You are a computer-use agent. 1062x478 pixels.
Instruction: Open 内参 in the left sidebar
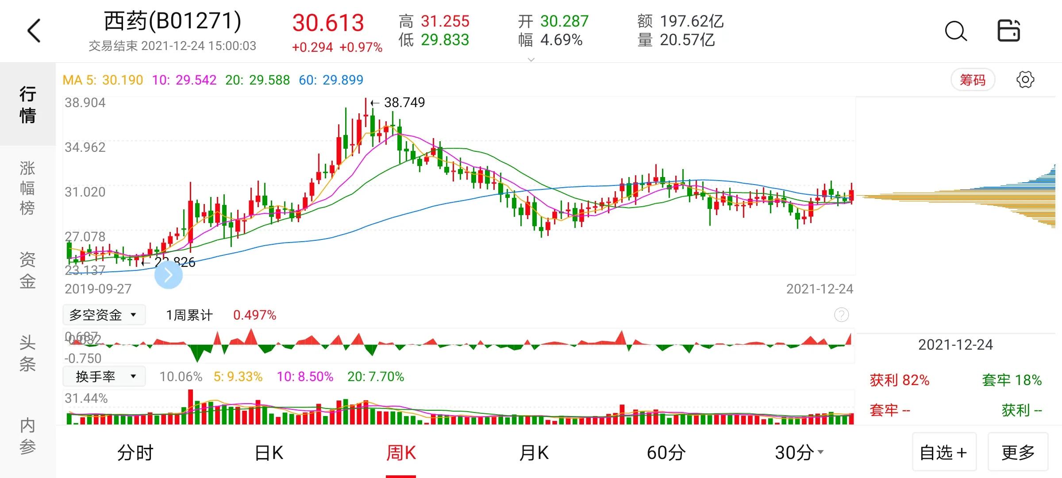click(28, 436)
